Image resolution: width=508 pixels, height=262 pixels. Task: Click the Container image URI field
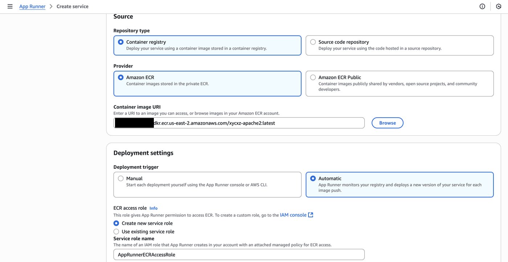pyautogui.click(x=254, y=123)
